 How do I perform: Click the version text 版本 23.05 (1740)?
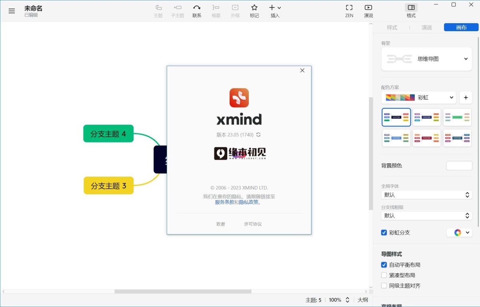tap(235, 135)
